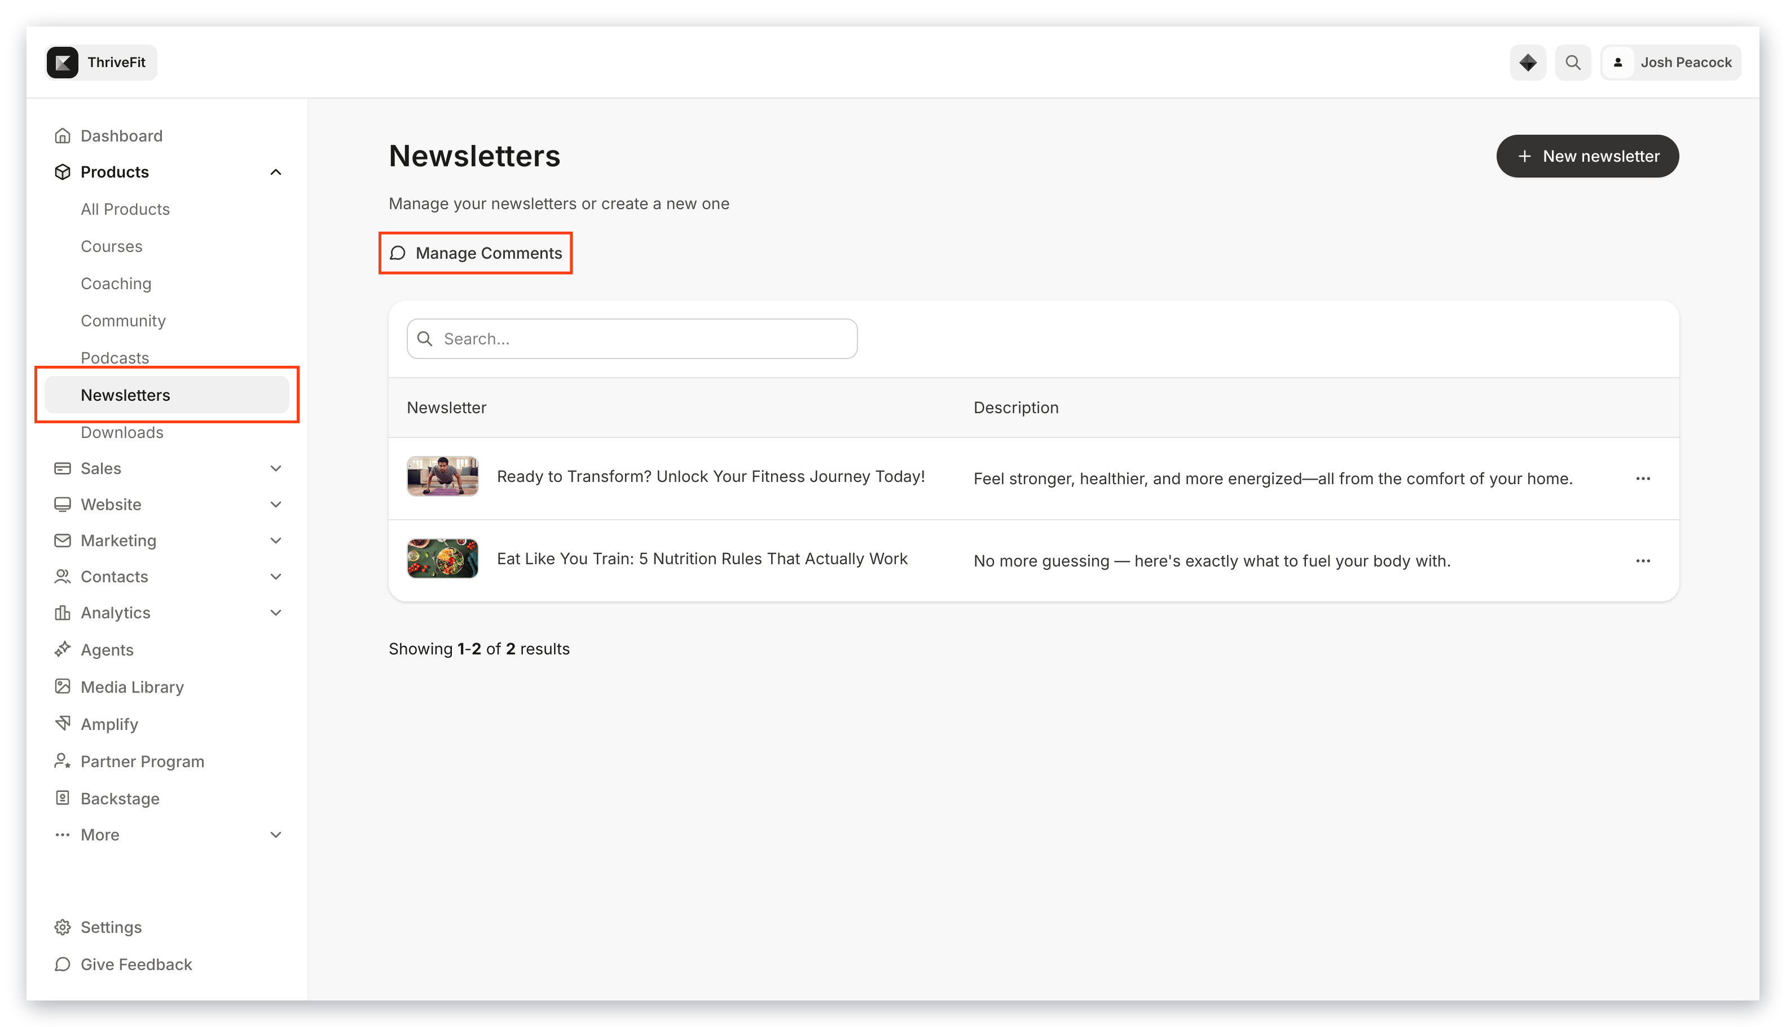Image resolution: width=1786 pixels, height=1027 pixels.
Task: Open Coaching products page
Action: [x=116, y=284]
